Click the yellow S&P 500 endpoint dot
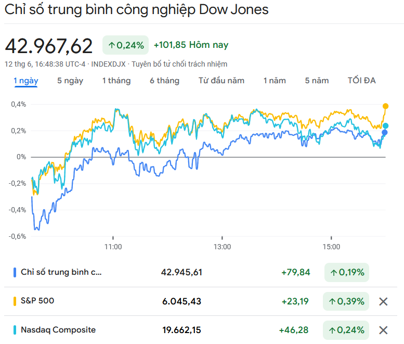Viewport: 404px width, 344px height. point(385,106)
